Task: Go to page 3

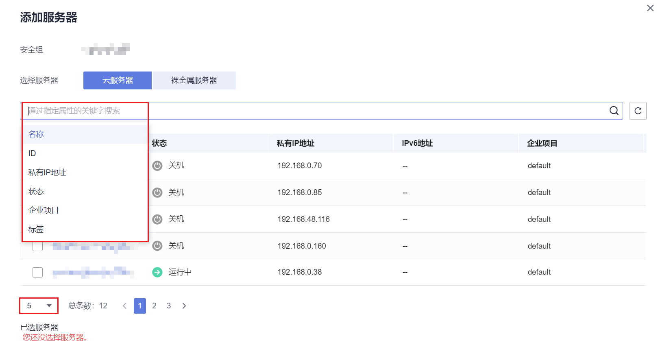Action: [169, 306]
